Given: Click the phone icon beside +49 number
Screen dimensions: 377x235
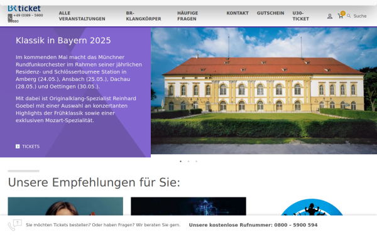Looking at the screenshot, I should coord(10,18).
